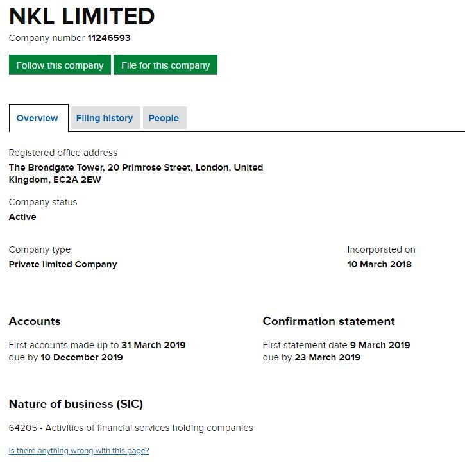This screenshot has width=465, height=463.
Task: Click the accounts due date 10 December 2019
Action: (x=81, y=357)
